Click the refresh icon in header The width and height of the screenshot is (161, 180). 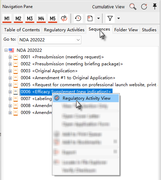[144, 7]
